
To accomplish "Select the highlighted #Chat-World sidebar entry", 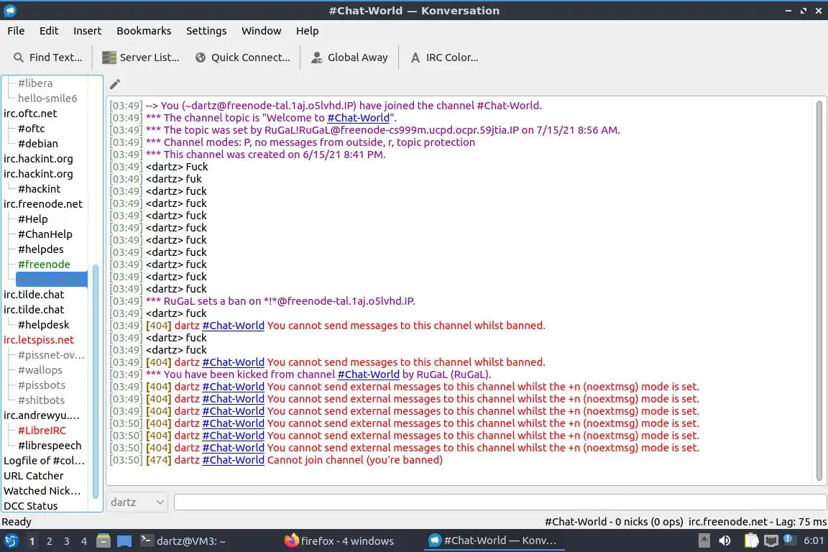I will coord(51,280).
